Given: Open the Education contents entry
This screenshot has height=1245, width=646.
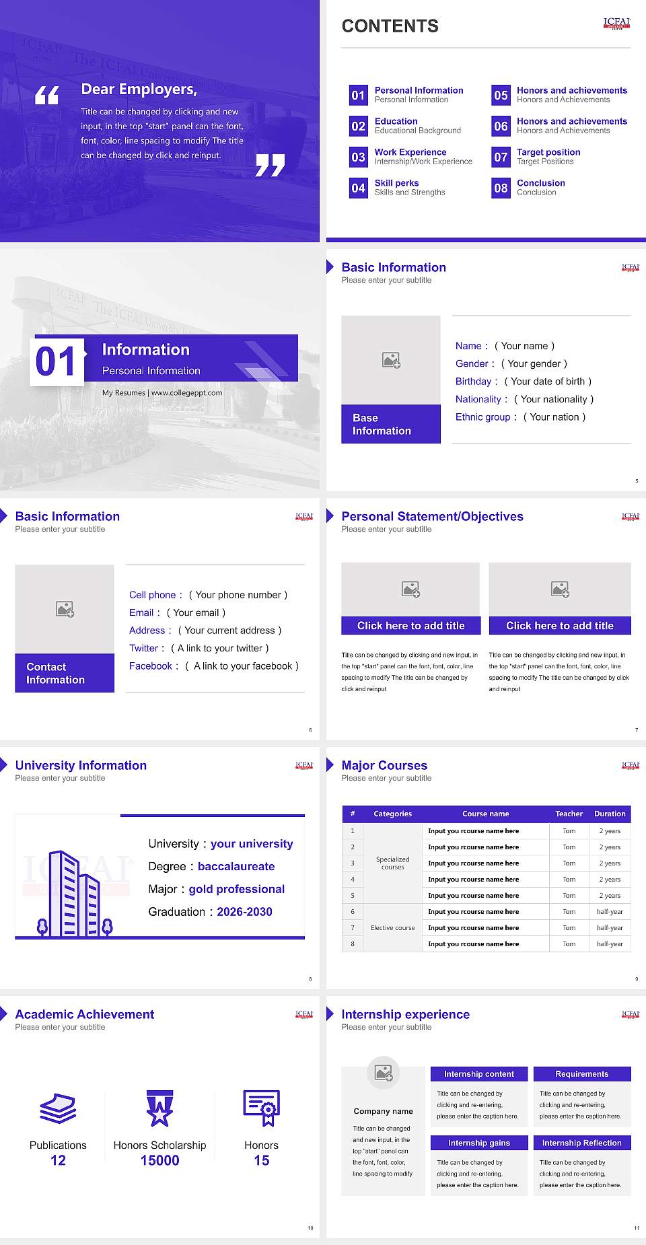Looking at the screenshot, I should pos(418,126).
